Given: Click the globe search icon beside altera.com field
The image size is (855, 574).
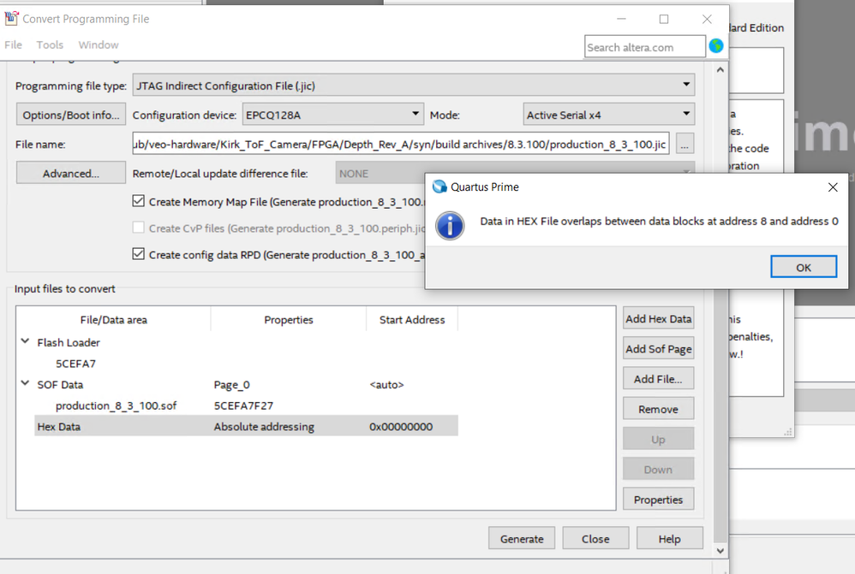Looking at the screenshot, I should [716, 46].
